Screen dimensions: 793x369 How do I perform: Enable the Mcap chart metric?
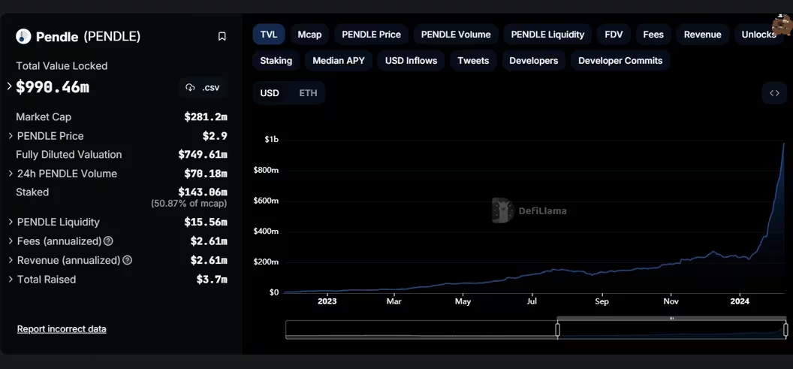309,35
